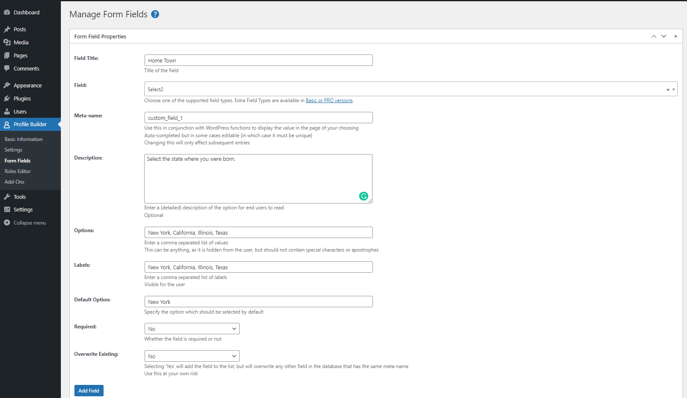Open help via blue question mark icon
This screenshot has height=398, width=687.
click(155, 14)
